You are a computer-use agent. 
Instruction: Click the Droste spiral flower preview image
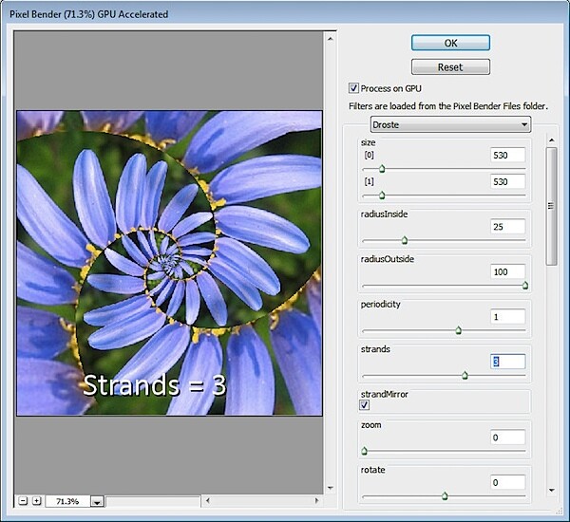[x=169, y=263]
